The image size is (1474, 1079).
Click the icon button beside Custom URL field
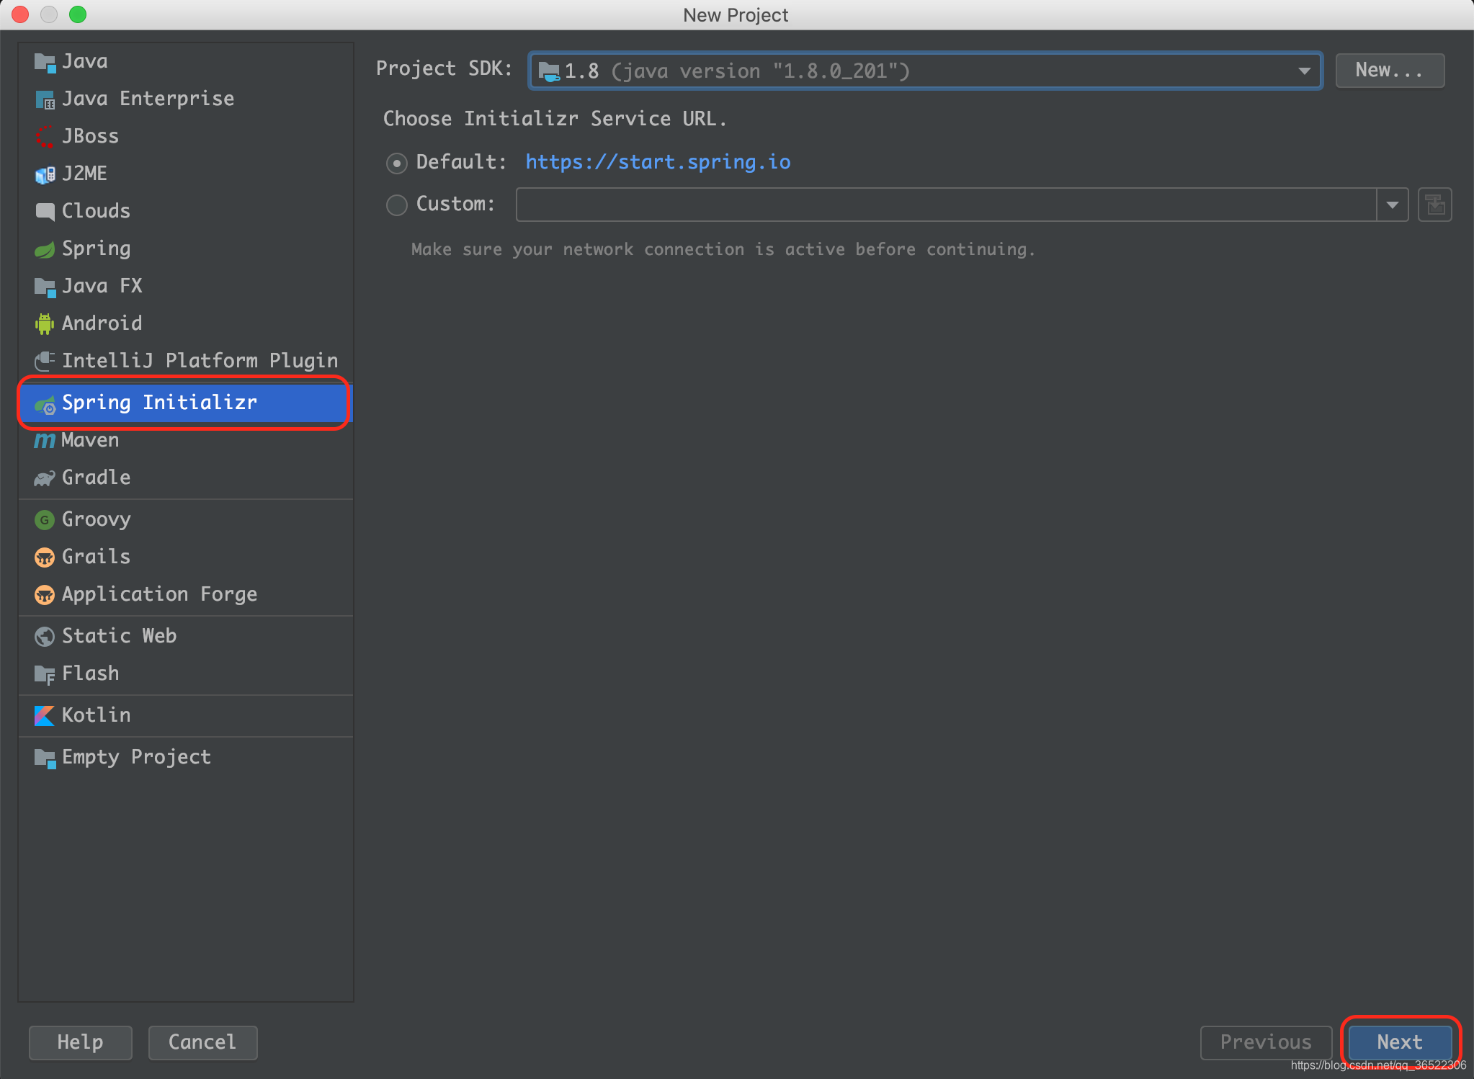click(1434, 205)
